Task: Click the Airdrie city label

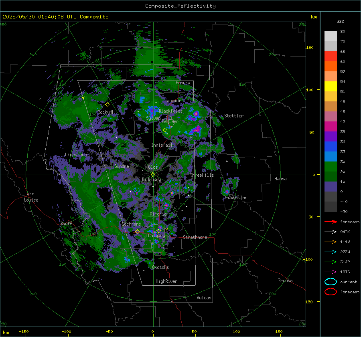Action: click(x=158, y=214)
